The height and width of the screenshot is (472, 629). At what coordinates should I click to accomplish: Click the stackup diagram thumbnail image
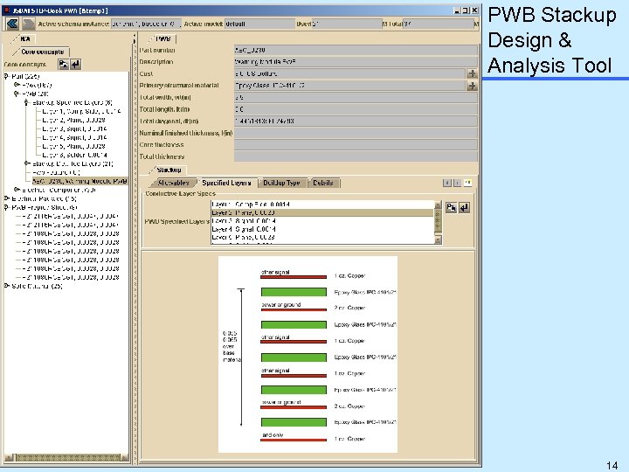[x=308, y=354]
